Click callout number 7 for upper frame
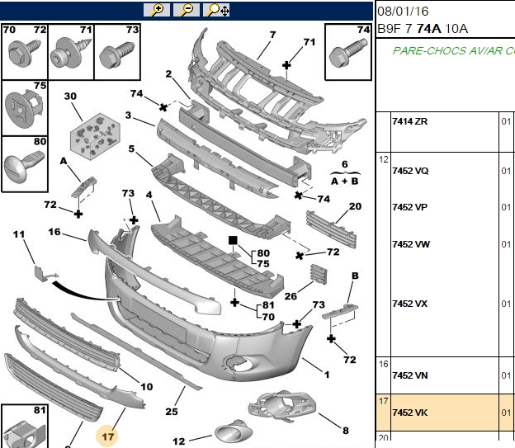This screenshot has height=448, width=515. click(x=272, y=35)
